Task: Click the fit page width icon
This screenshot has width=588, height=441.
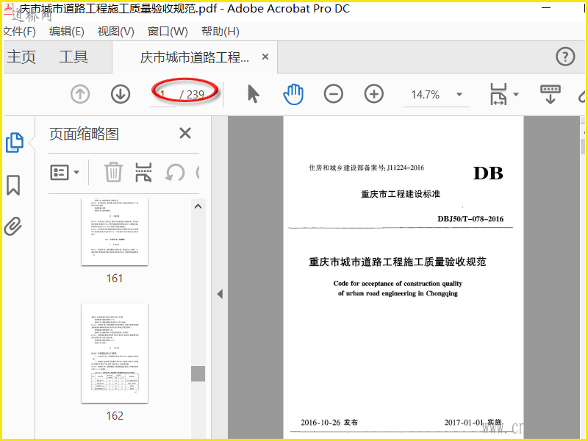Action: (x=498, y=94)
